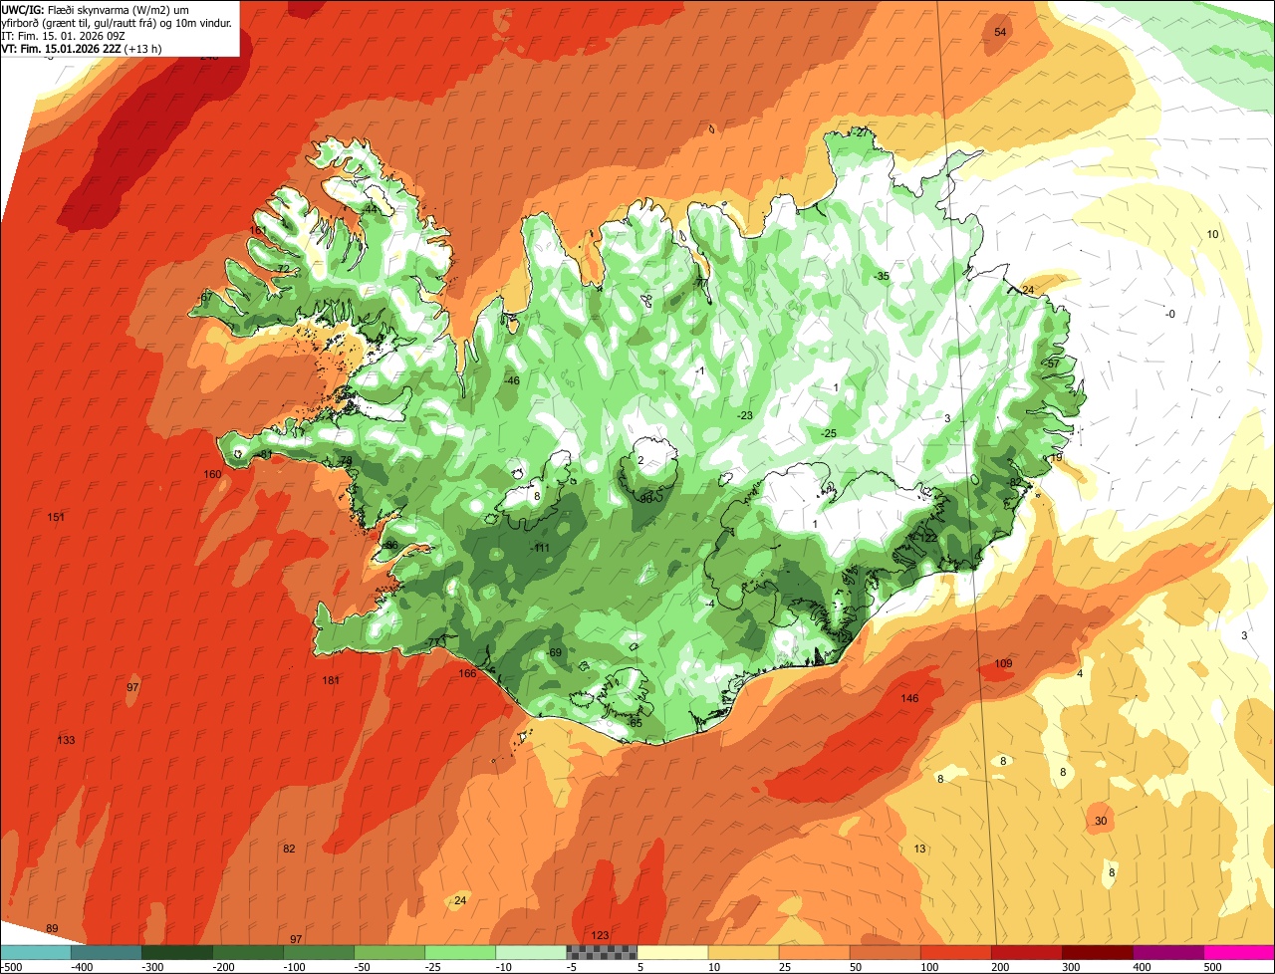Screen dimensions: 1275x974
Task: Click the '72' flux value in the Westfjords
Action: (x=283, y=269)
